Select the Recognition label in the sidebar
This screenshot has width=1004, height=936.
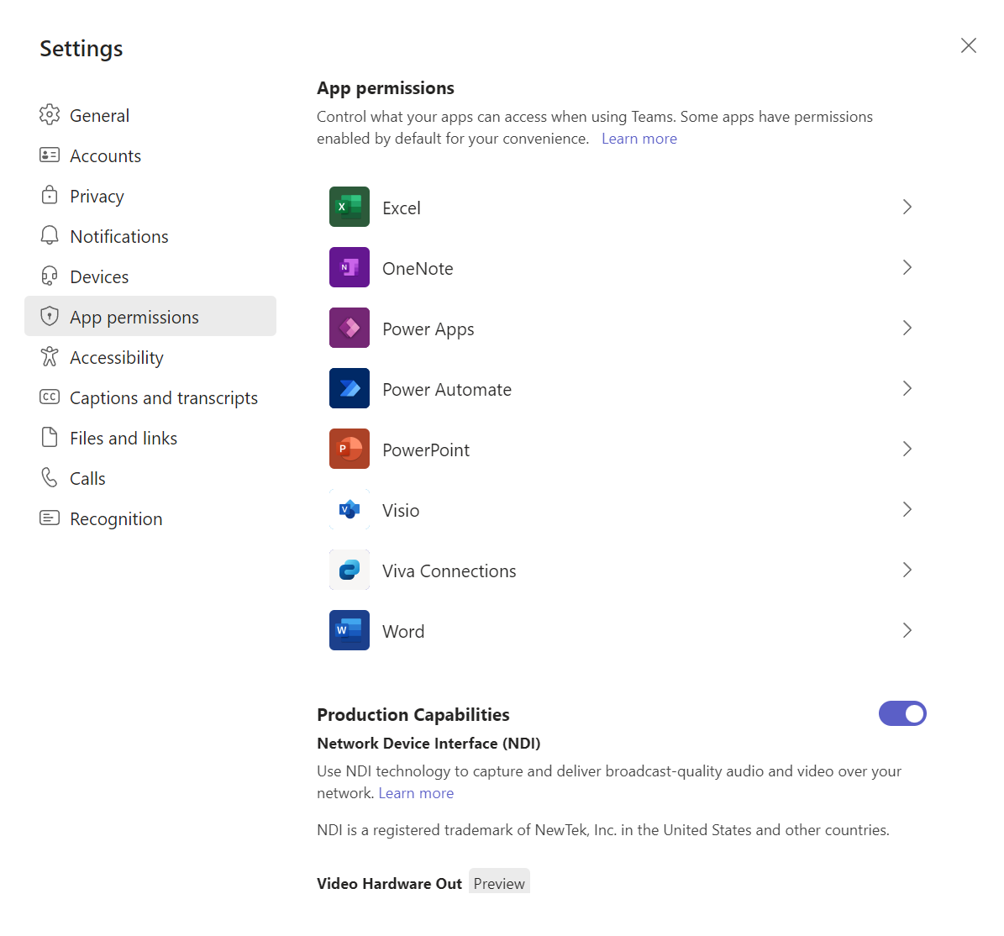(x=116, y=519)
